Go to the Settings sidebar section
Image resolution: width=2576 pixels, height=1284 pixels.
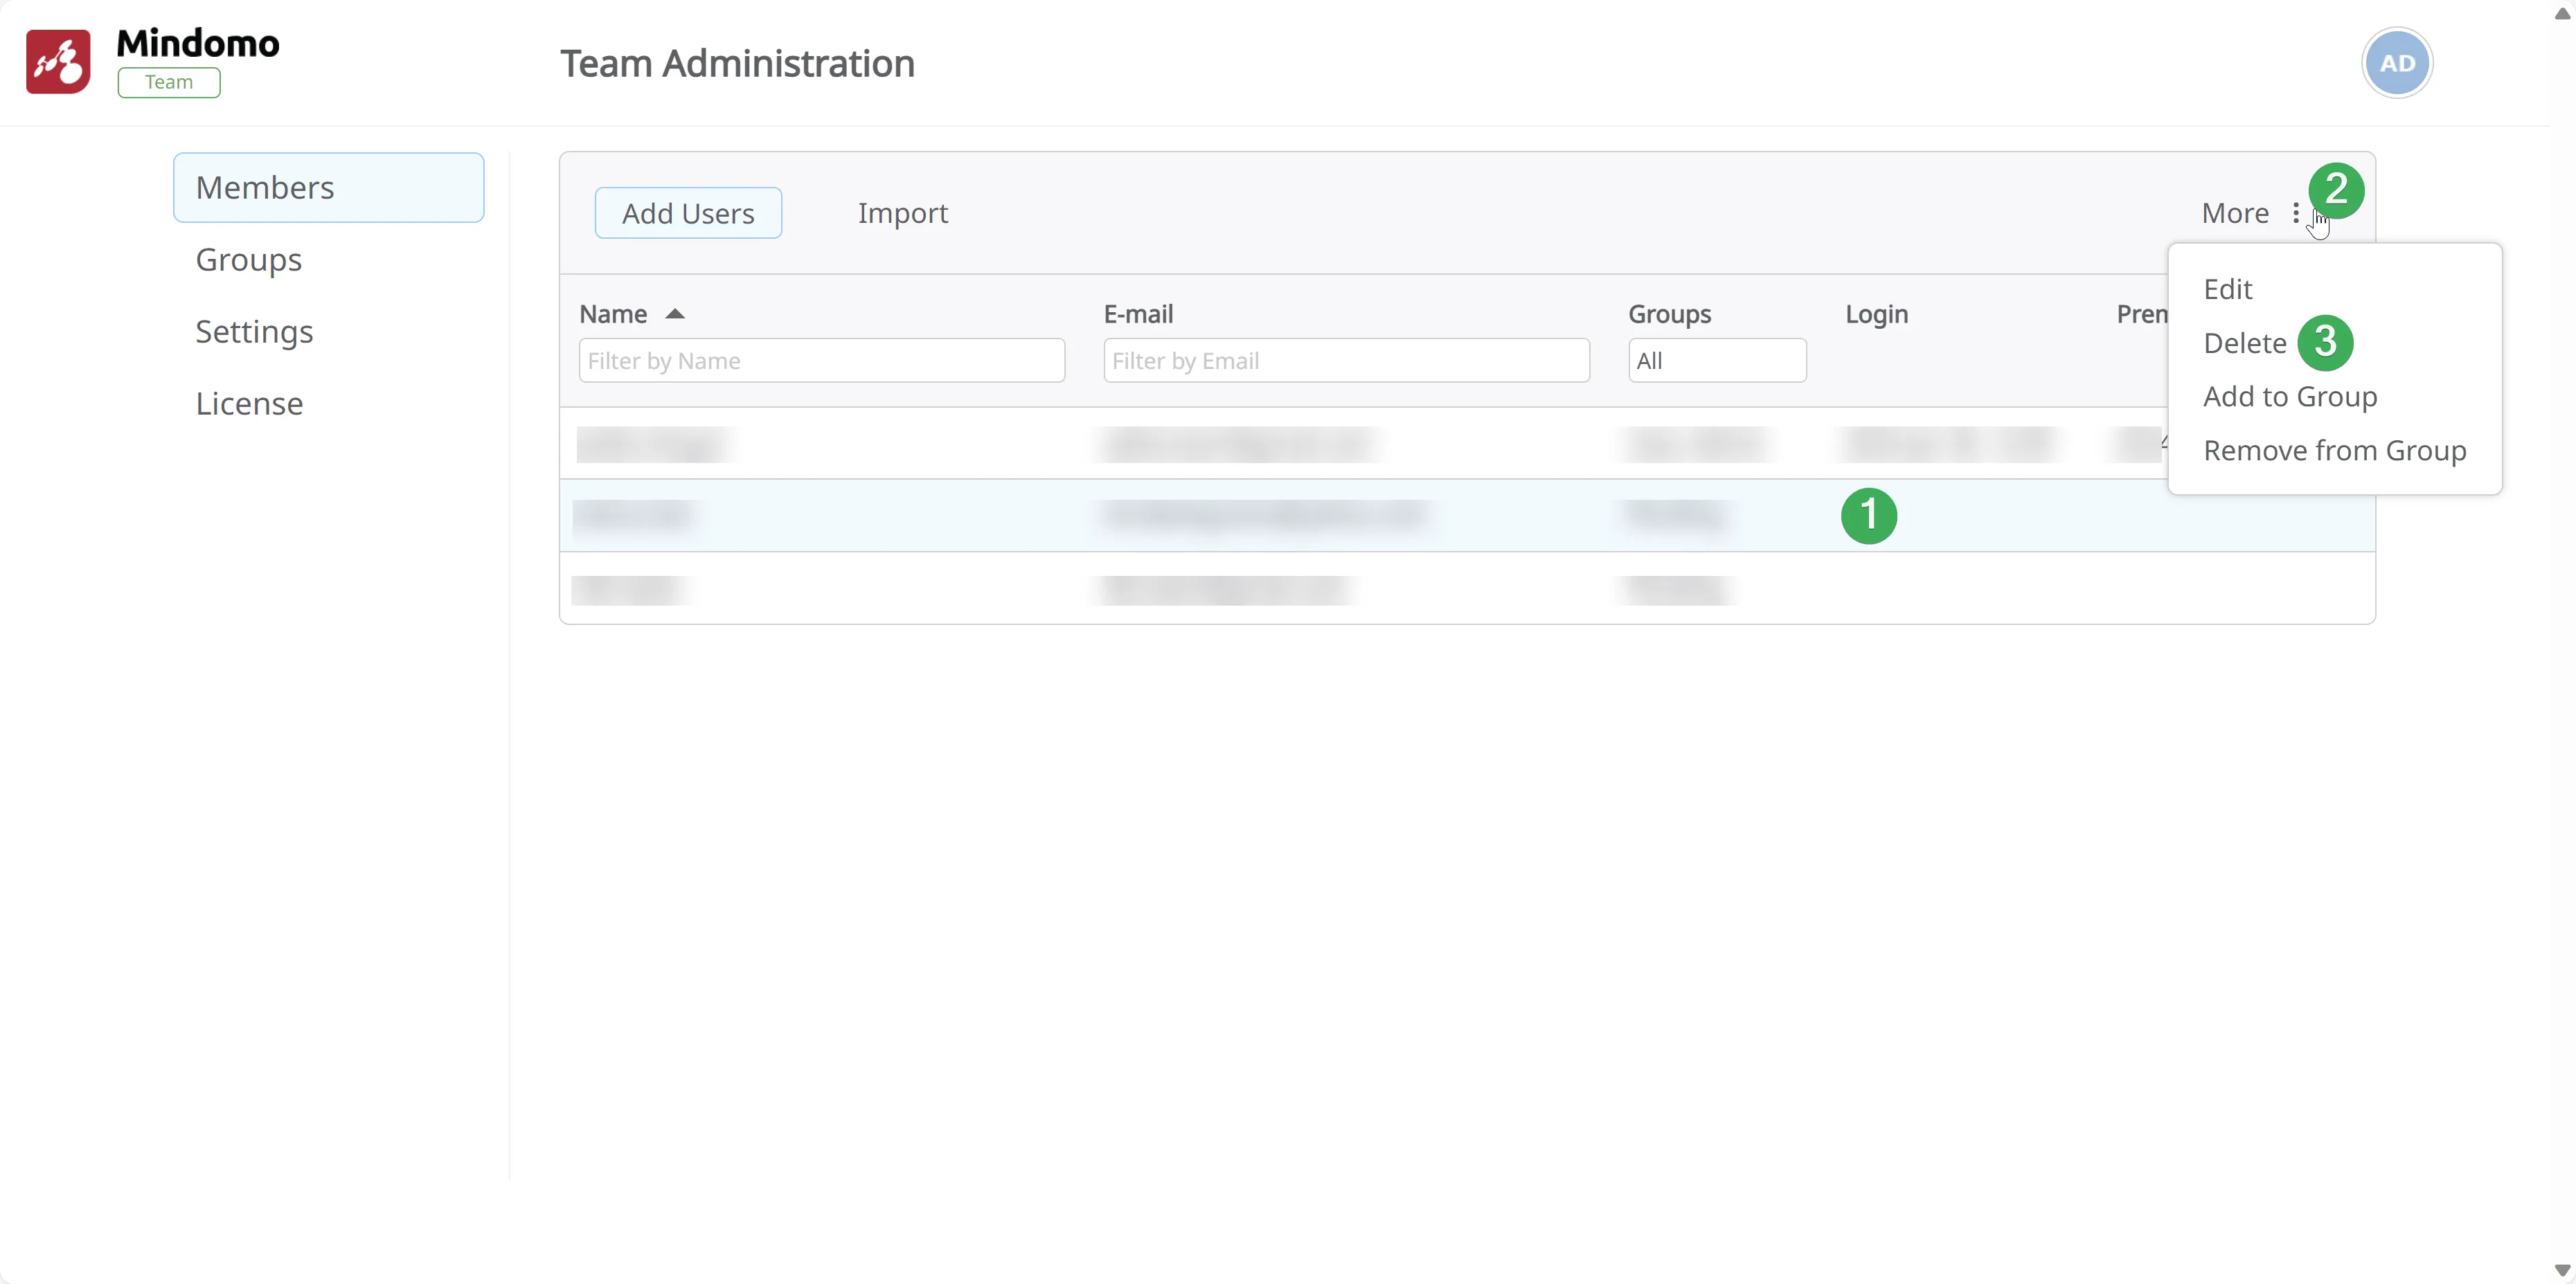tap(254, 332)
